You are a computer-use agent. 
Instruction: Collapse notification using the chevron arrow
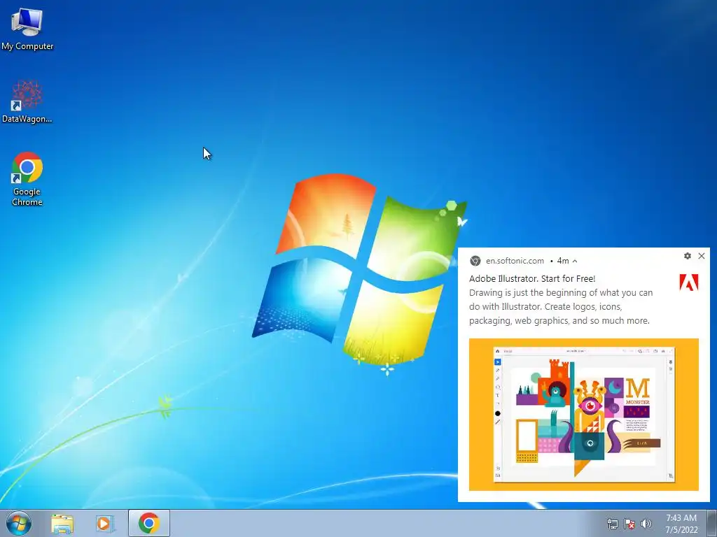click(575, 262)
